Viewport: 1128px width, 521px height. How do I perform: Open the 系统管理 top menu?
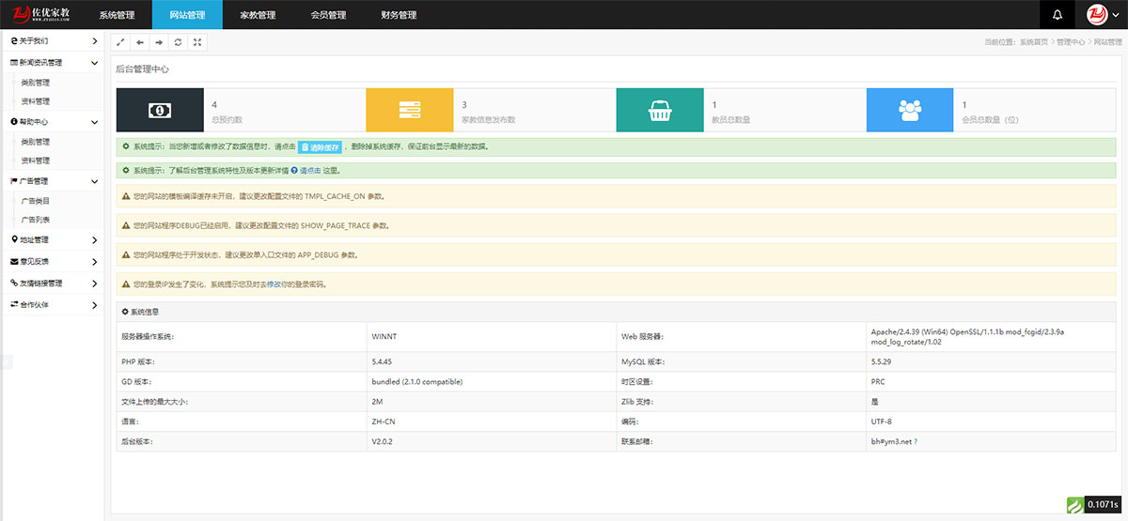coord(117,15)
